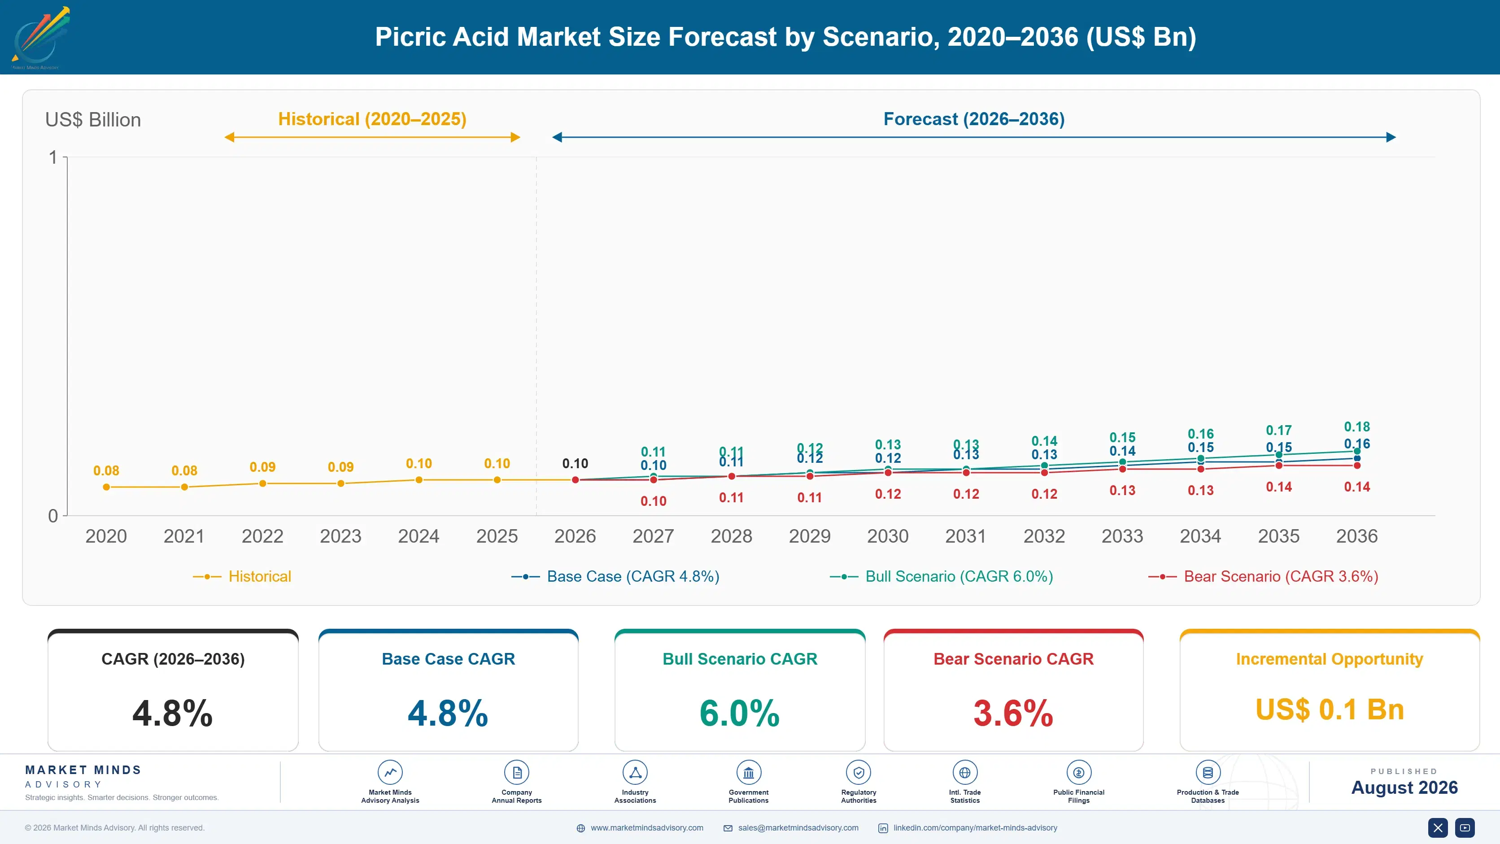This screenshot has height=844, width=1500.
Task: Click the LinkedIn icon in footer
Action: pyautogui.click(x=883, y=828)
